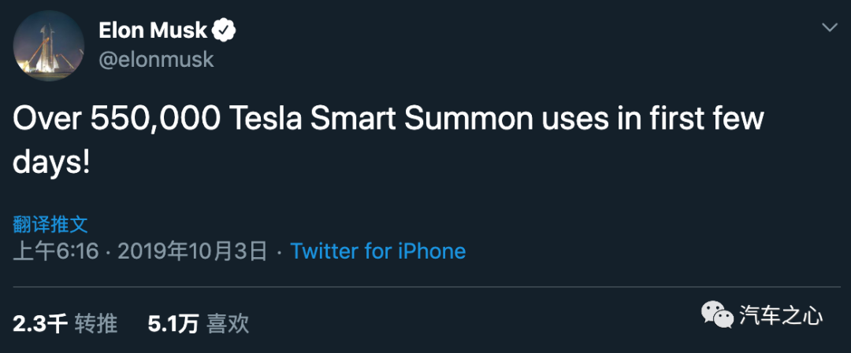
Task: Expand the tweet options chevron
Action: point(829,28)
